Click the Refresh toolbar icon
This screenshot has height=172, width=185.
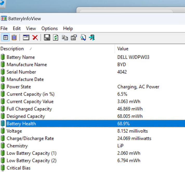[x=56, y=38]
